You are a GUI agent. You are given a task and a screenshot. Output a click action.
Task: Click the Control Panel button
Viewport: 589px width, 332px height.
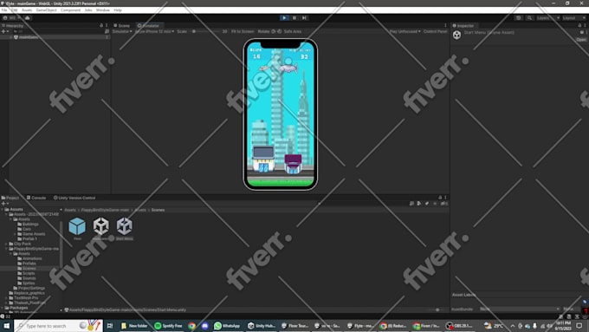[x=436, y=31]
